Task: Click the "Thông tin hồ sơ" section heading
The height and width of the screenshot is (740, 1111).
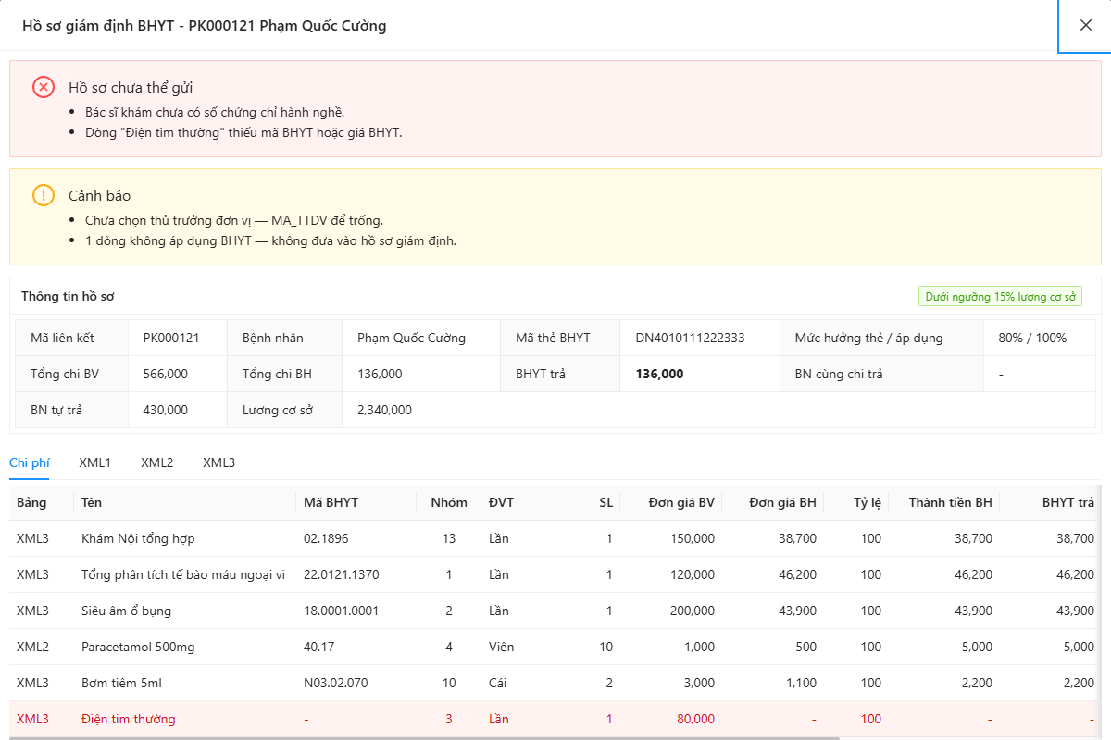Action: coord(68,297)
